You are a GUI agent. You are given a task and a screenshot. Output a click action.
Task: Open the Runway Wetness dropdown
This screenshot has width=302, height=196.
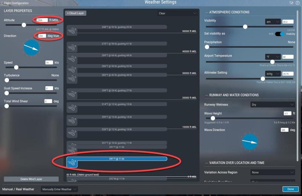pos(272,105)
